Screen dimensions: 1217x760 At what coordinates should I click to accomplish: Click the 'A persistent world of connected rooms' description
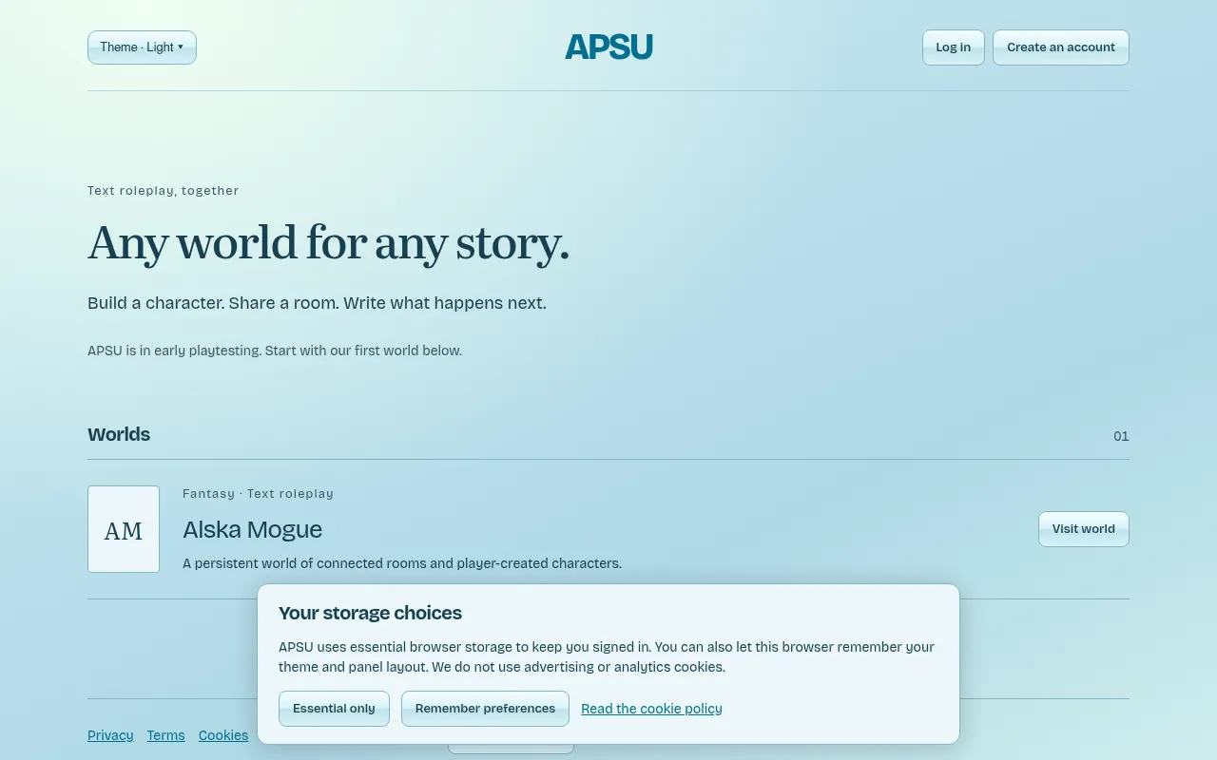(402, 563)
